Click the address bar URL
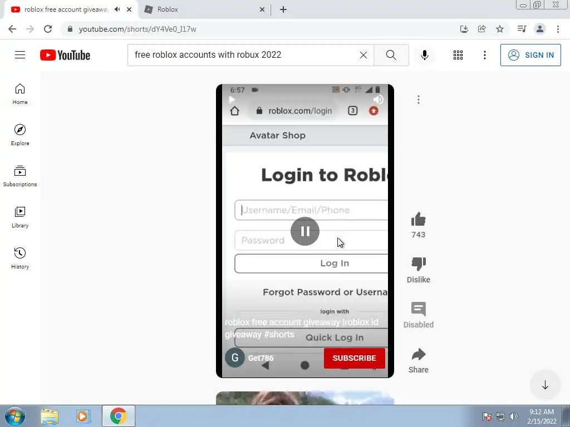The image size is (570, 427). (x=137, y=29)
